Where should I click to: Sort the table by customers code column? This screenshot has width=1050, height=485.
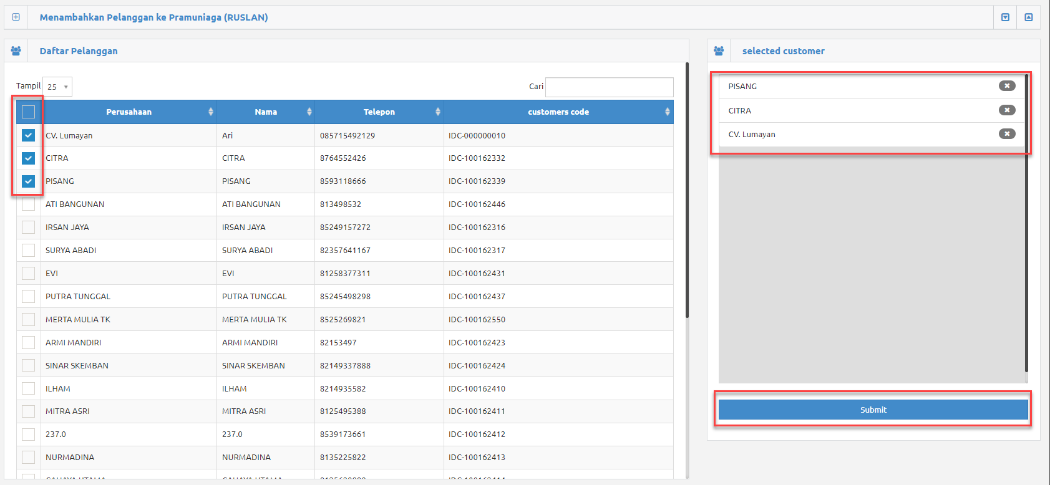click(x=558, y=112)
